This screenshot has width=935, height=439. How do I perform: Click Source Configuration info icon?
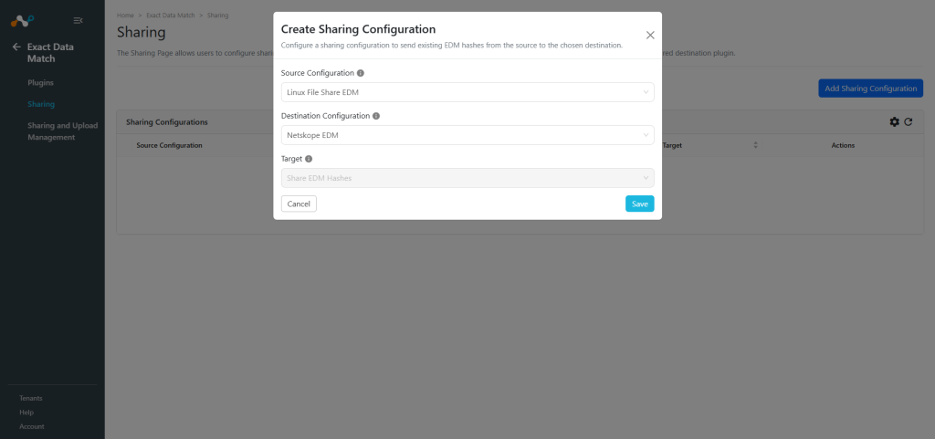360,73
